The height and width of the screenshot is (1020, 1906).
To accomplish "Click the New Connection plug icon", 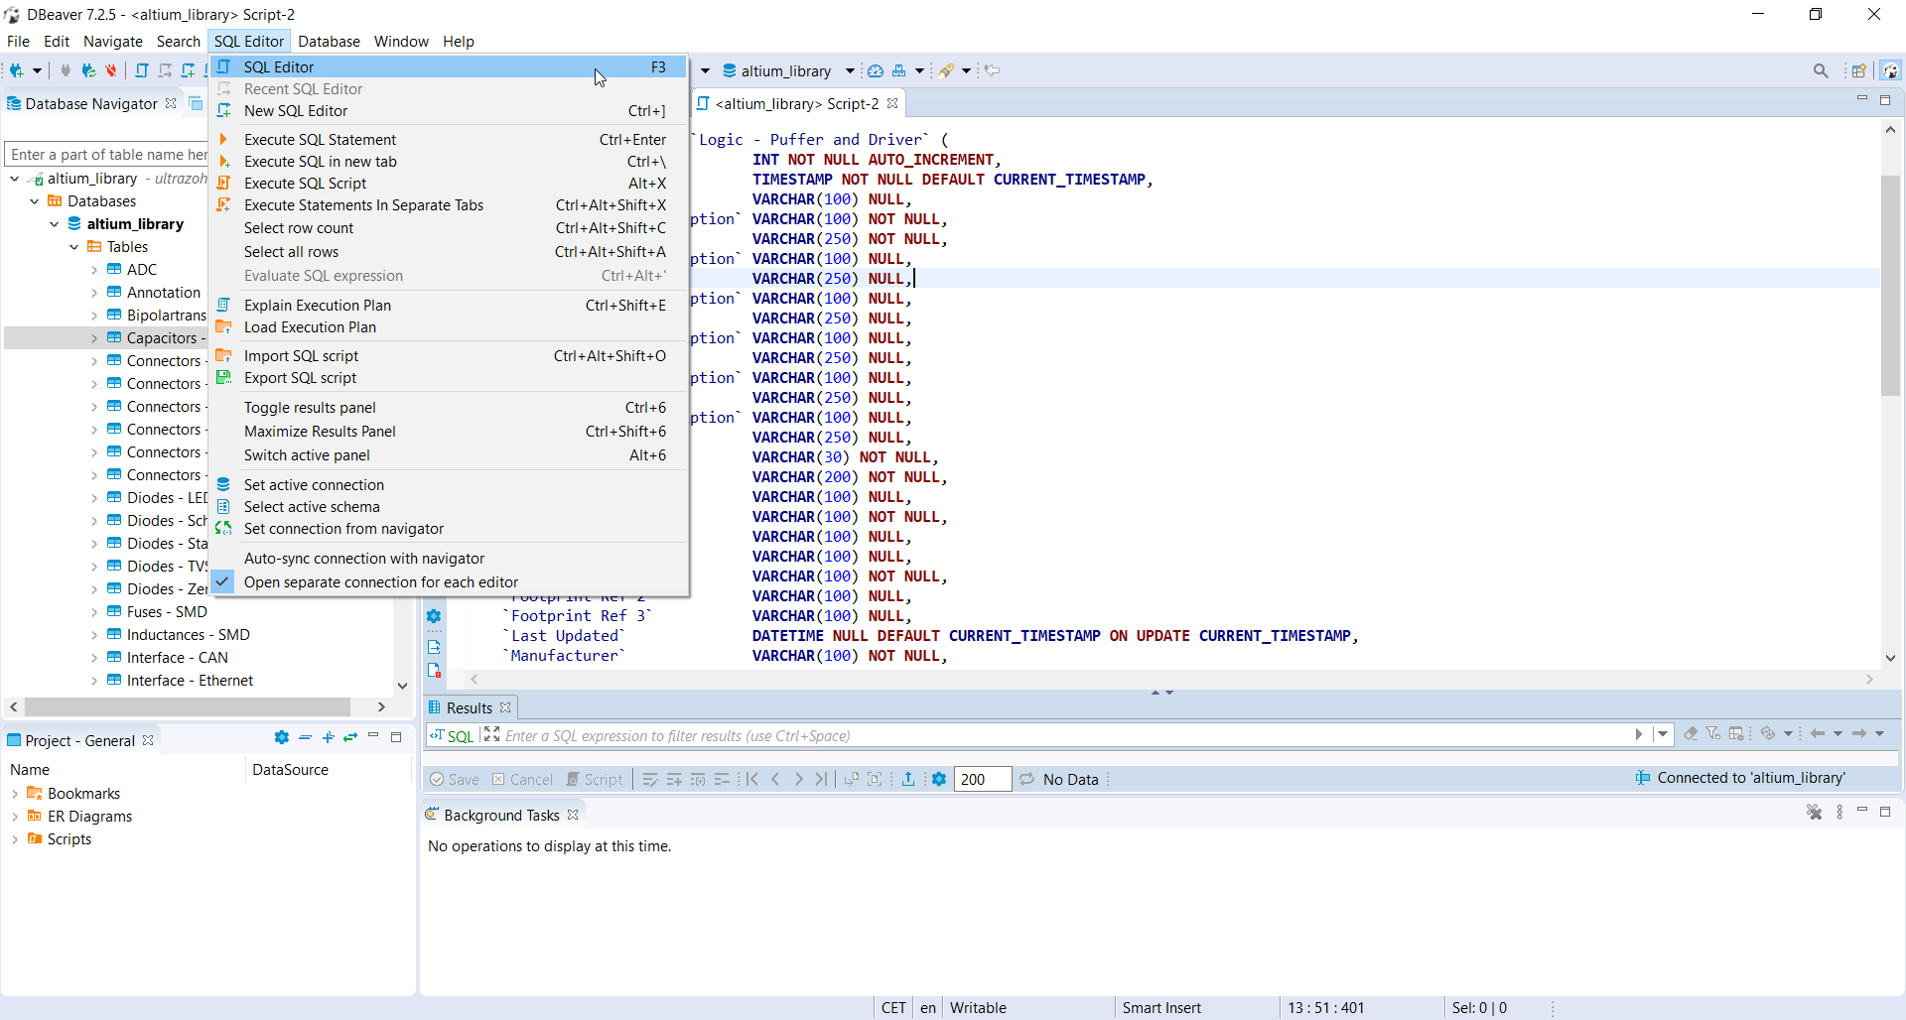I will pyautogui.click(x=17, y=70).
